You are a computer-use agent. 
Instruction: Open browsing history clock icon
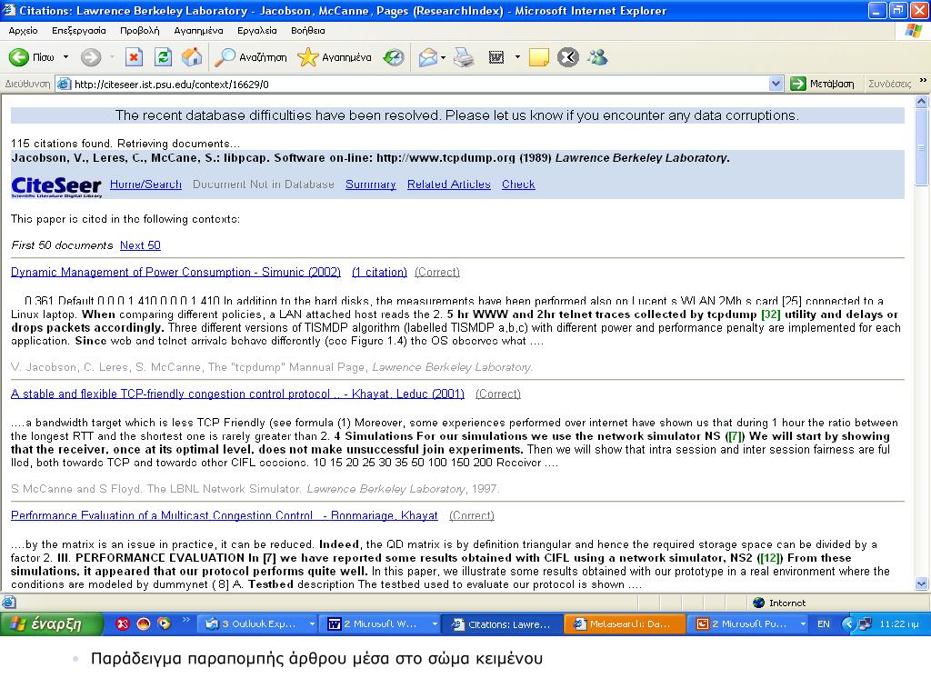pyautogui.click(x=393, y=57)
